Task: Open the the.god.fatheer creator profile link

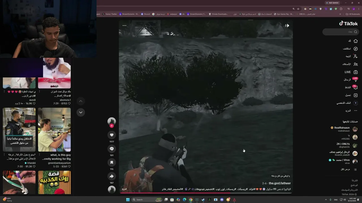Action: 280,183
